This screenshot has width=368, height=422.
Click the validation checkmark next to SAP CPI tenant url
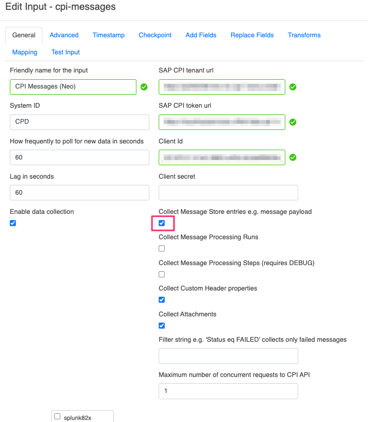tap(293, 87)
